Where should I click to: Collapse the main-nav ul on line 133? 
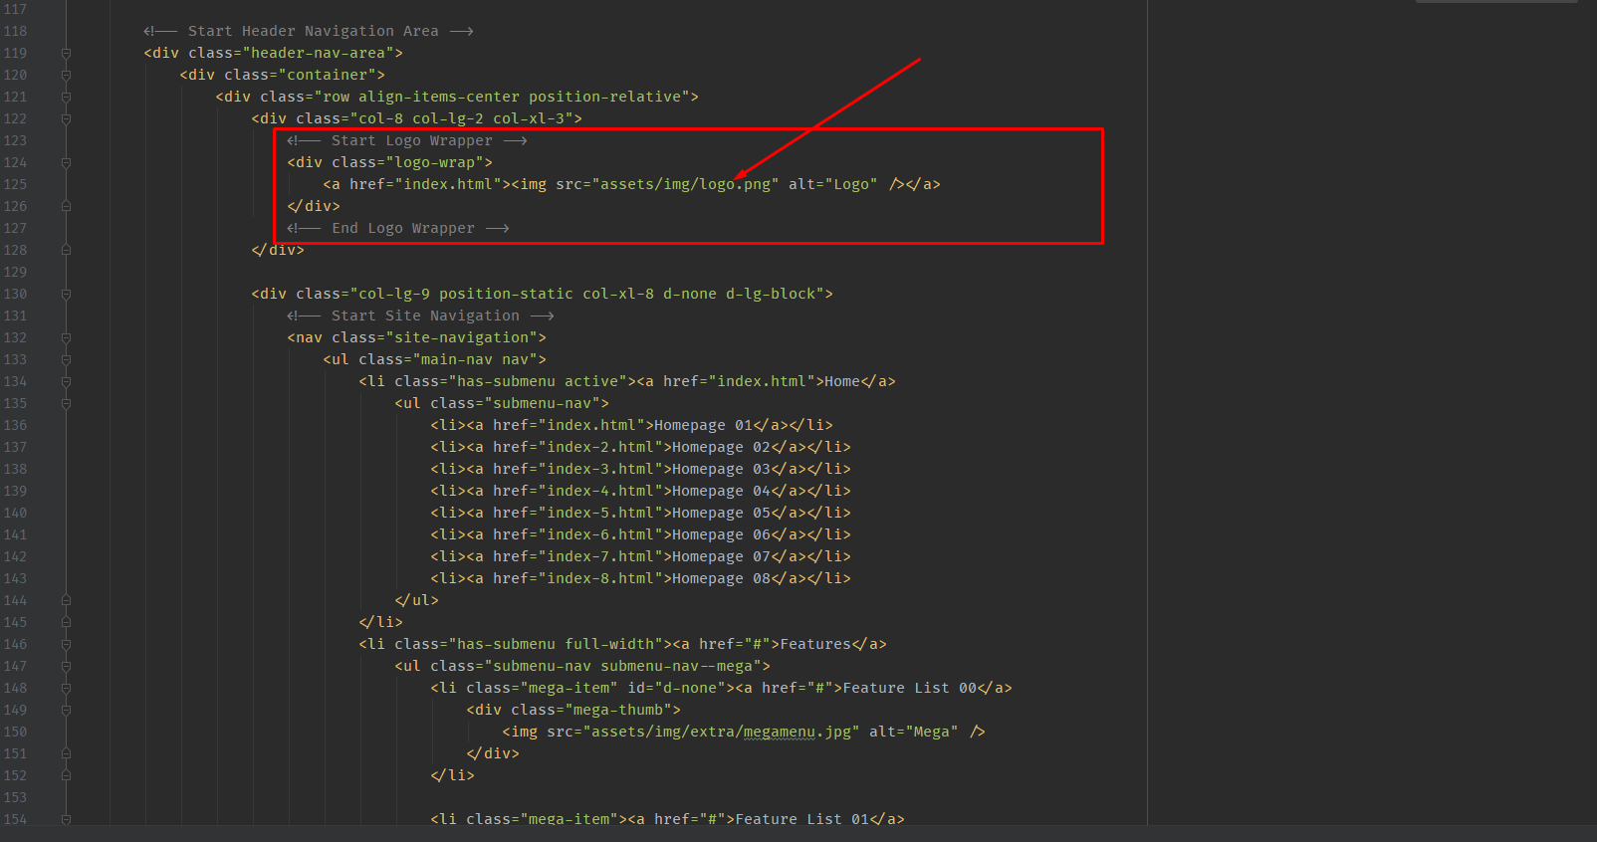(66, 359)
